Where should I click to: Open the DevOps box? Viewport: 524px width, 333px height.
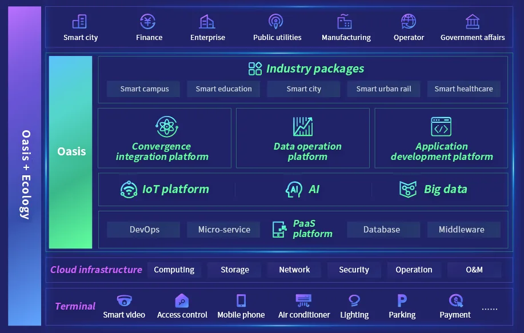pyautogui.click(x=143, y=230)
